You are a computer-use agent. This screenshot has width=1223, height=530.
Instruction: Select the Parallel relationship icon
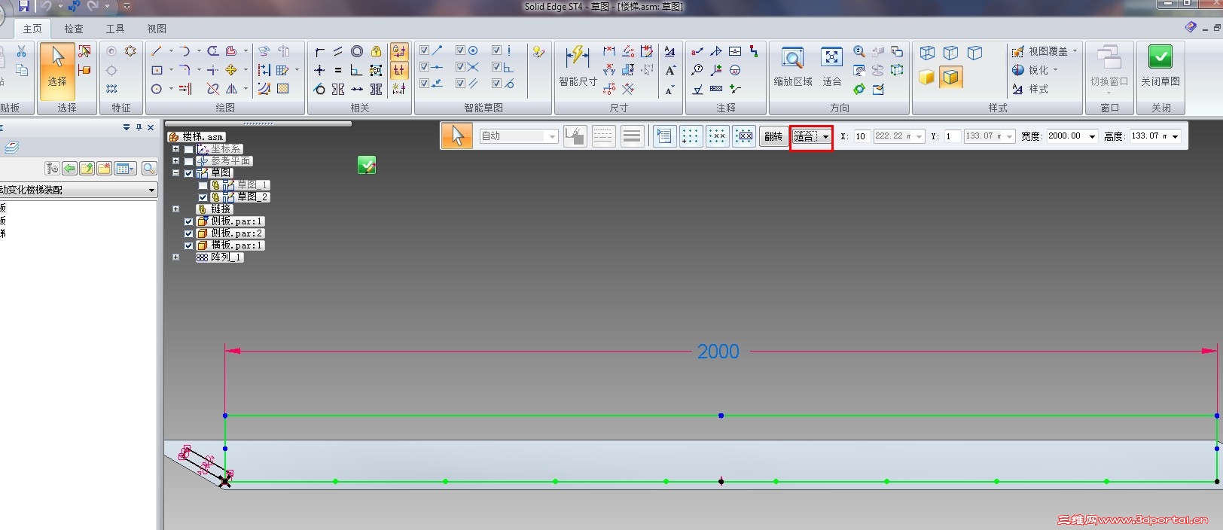pos(338,51)
